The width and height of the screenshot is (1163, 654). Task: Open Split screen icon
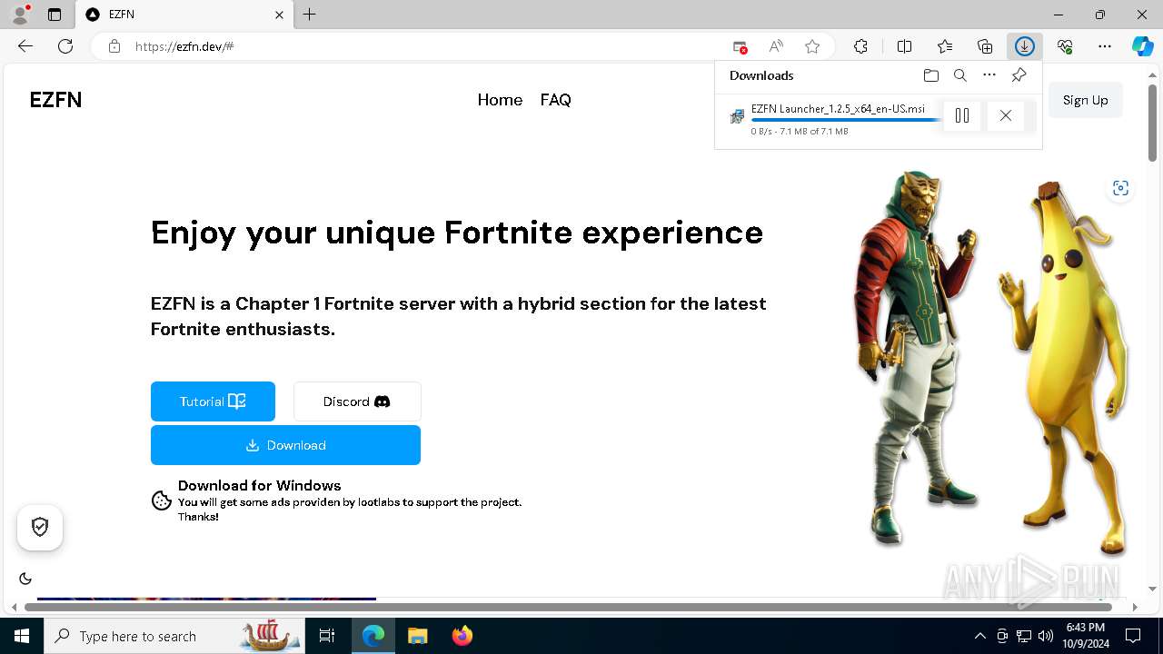(x=904, y=46)
